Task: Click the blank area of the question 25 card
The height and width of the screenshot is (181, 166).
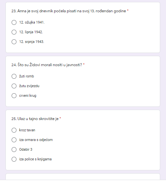Action: [104, 144]
